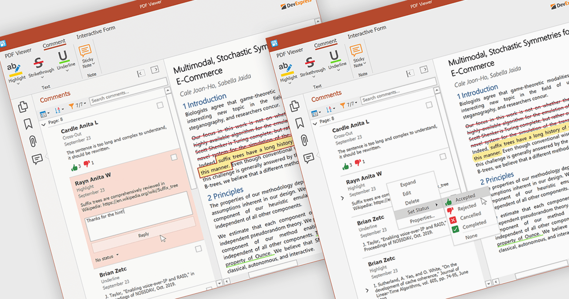Select the Highlight tool in the left window
This screenshot has width=569, height=299.
[x=16, y=71]
